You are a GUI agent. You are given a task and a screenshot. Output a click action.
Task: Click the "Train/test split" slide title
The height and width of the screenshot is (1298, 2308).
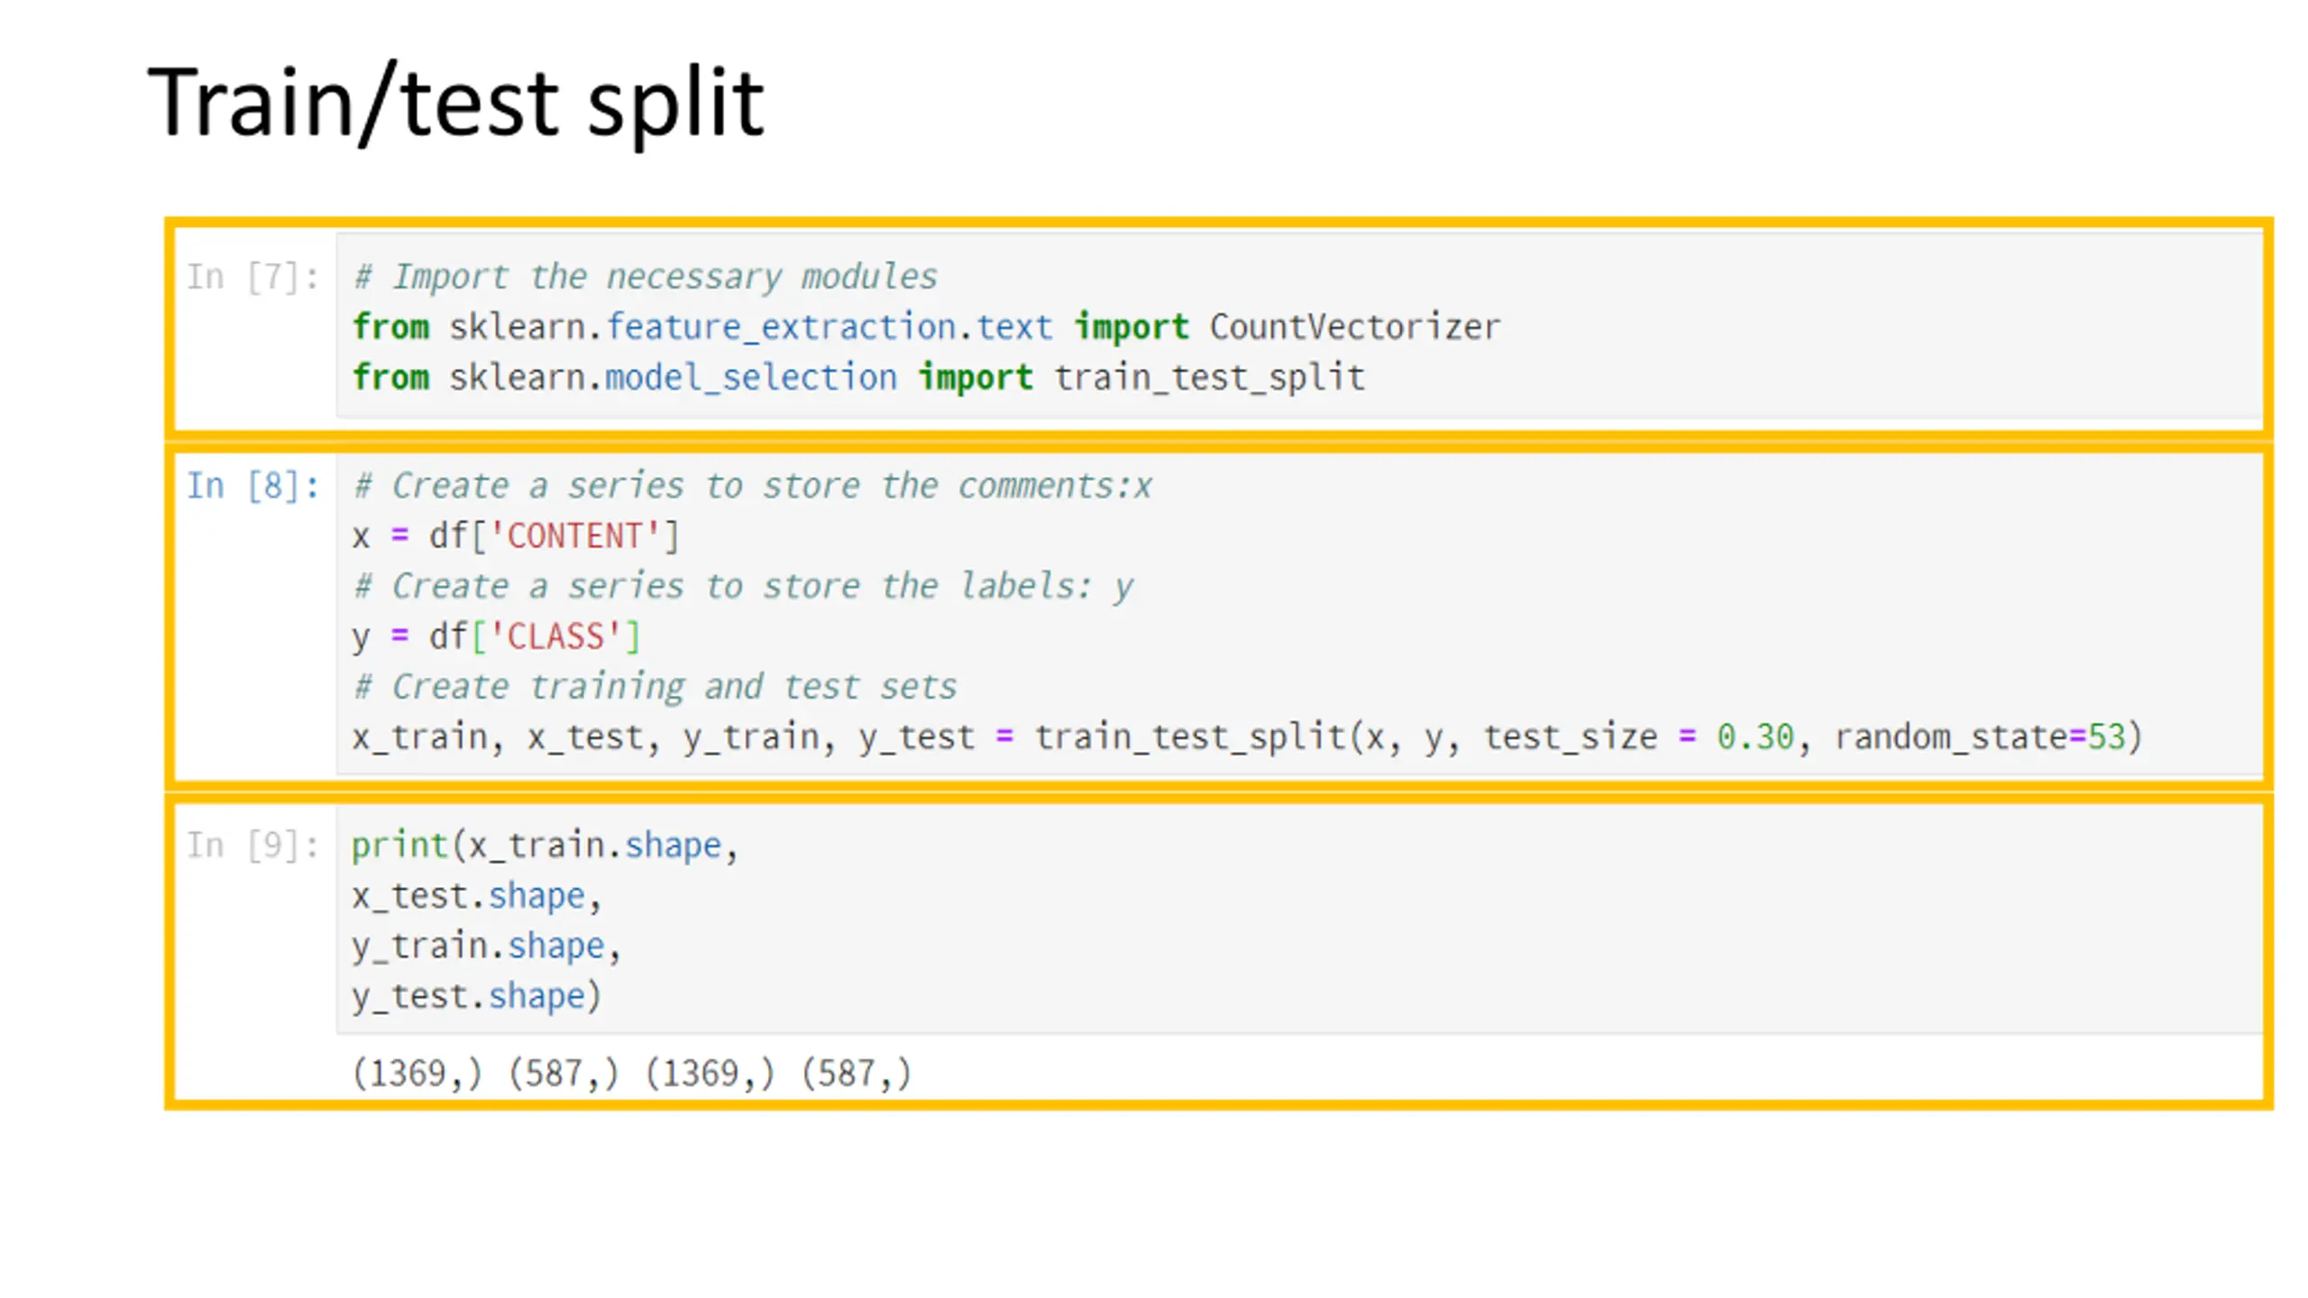click(456, 105)
